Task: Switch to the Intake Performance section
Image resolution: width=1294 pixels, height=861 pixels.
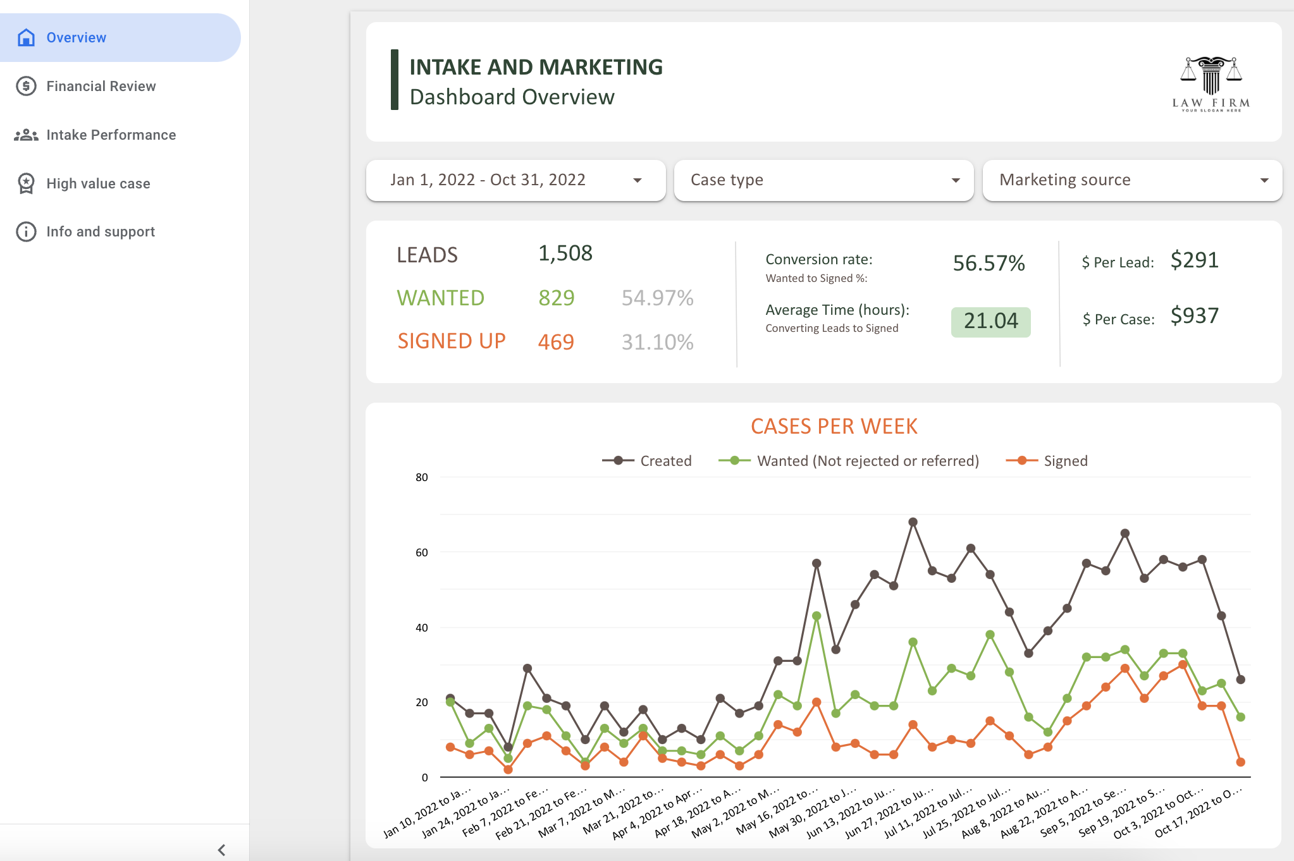Action: click(x=111, y=135)
